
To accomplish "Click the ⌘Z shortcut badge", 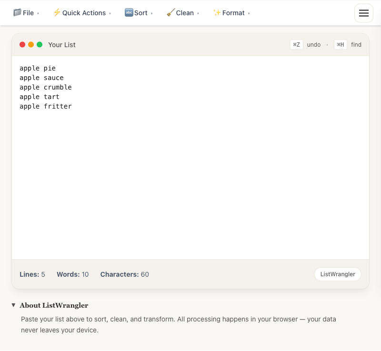I will pos(296,44).
